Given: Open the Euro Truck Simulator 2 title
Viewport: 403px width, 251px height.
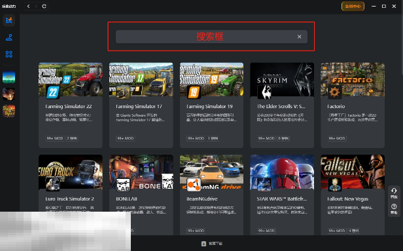Looking at the screenshot, I should click(69, 199).
